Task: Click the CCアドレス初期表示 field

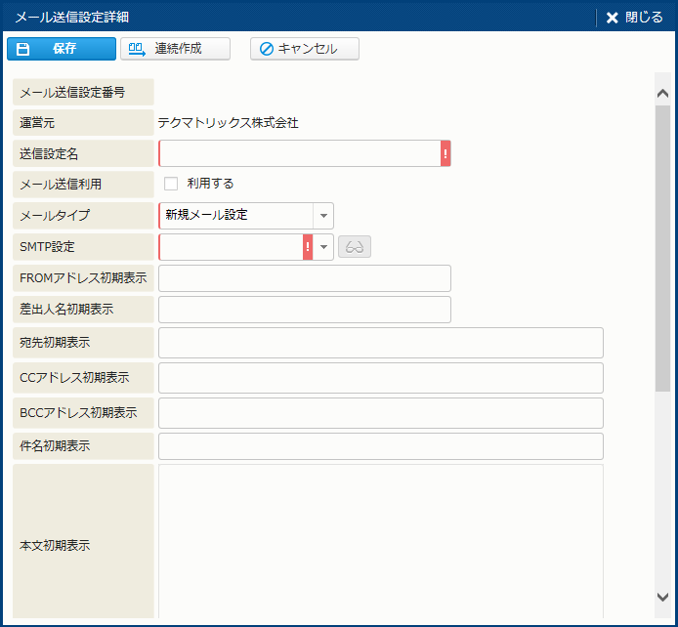Action: pyautogui.click(x=380, y=378)
